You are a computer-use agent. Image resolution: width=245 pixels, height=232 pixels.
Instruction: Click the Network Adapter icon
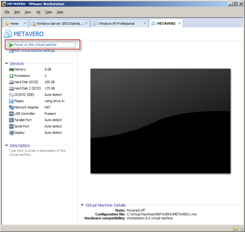11,107
